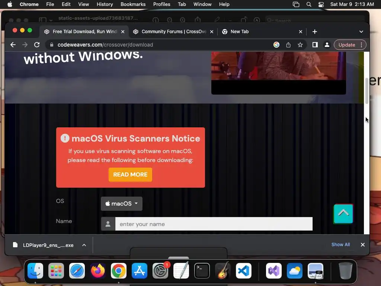Bookmark this page with the star icon
Screen dimensions: 381x286
tap(300, 45)
